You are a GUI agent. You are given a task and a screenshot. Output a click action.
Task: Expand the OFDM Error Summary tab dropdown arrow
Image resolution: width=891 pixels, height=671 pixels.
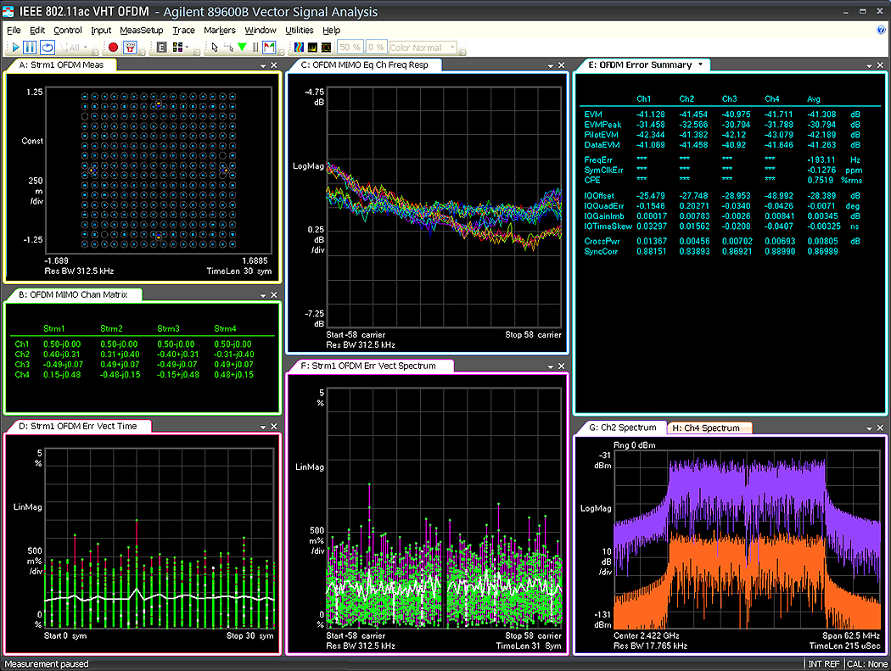click(701, 64)
